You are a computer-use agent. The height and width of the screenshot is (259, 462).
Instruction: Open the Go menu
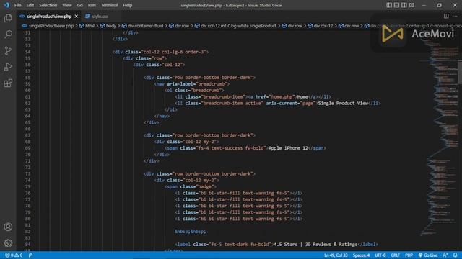click(x=80, y=5)
